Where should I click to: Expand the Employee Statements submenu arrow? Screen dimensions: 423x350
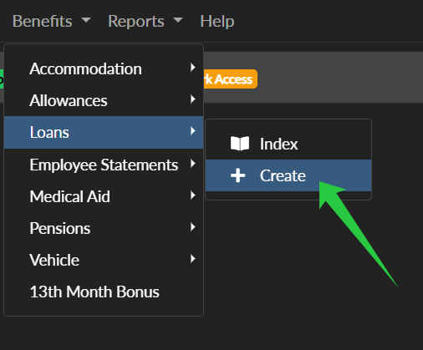click(192, 164)
